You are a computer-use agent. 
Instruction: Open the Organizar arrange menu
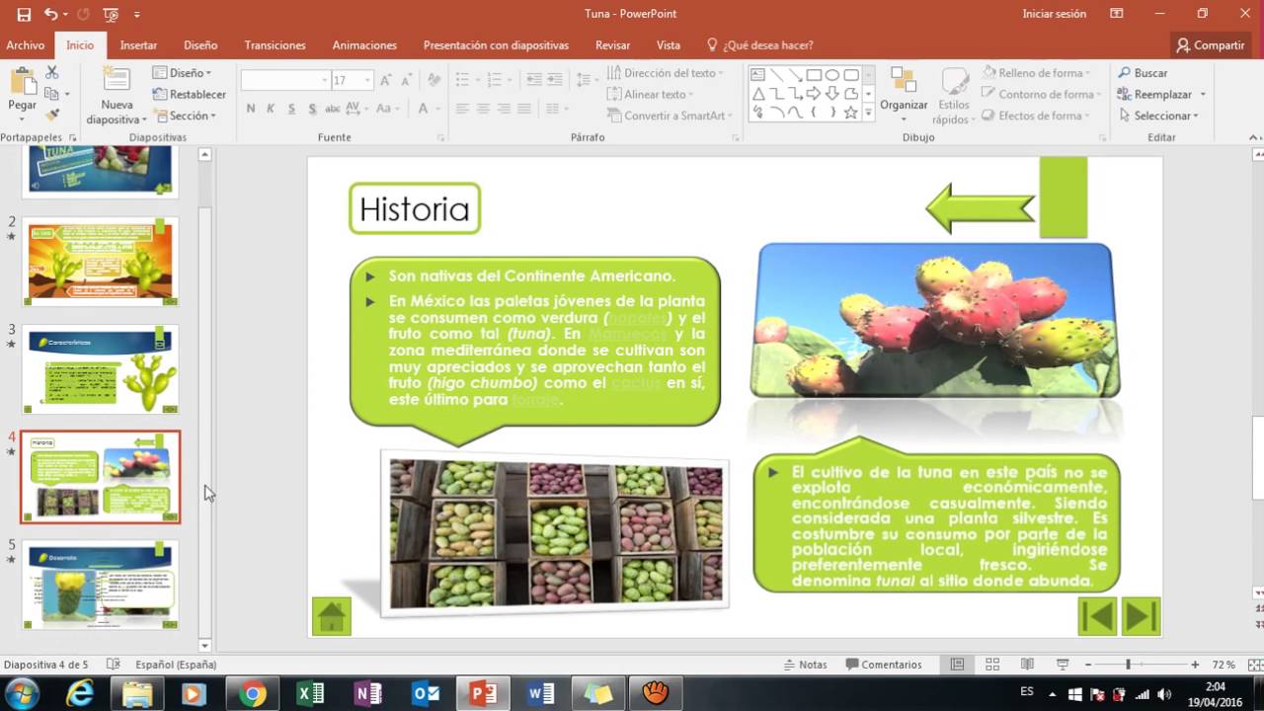[904, 95]
